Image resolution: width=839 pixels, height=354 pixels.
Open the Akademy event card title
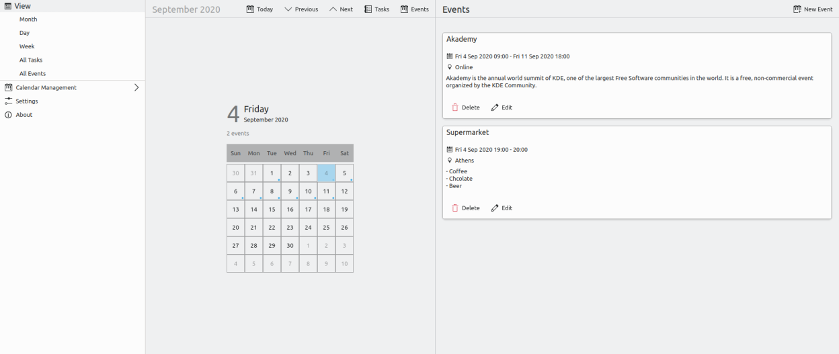click(x=462, y=40)
